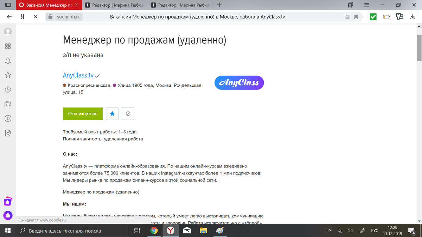The width and height of the screenshot is (422, 237).
Task: Open the Tableau with the grid icon
Action: pyautogui.click(x=8, y=46)
